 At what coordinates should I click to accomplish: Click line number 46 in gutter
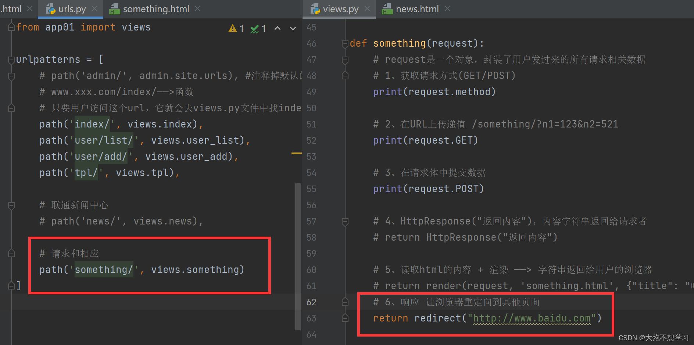click(311, 43)
